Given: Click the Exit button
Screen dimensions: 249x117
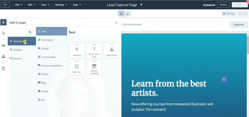Looking at the screenshot, I should coord(5,5).
